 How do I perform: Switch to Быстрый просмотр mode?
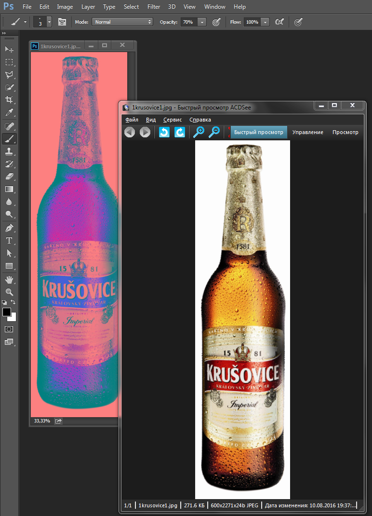tap(259, 132)
